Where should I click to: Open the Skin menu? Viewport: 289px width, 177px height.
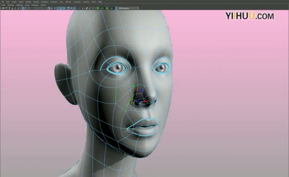[61, 2]
